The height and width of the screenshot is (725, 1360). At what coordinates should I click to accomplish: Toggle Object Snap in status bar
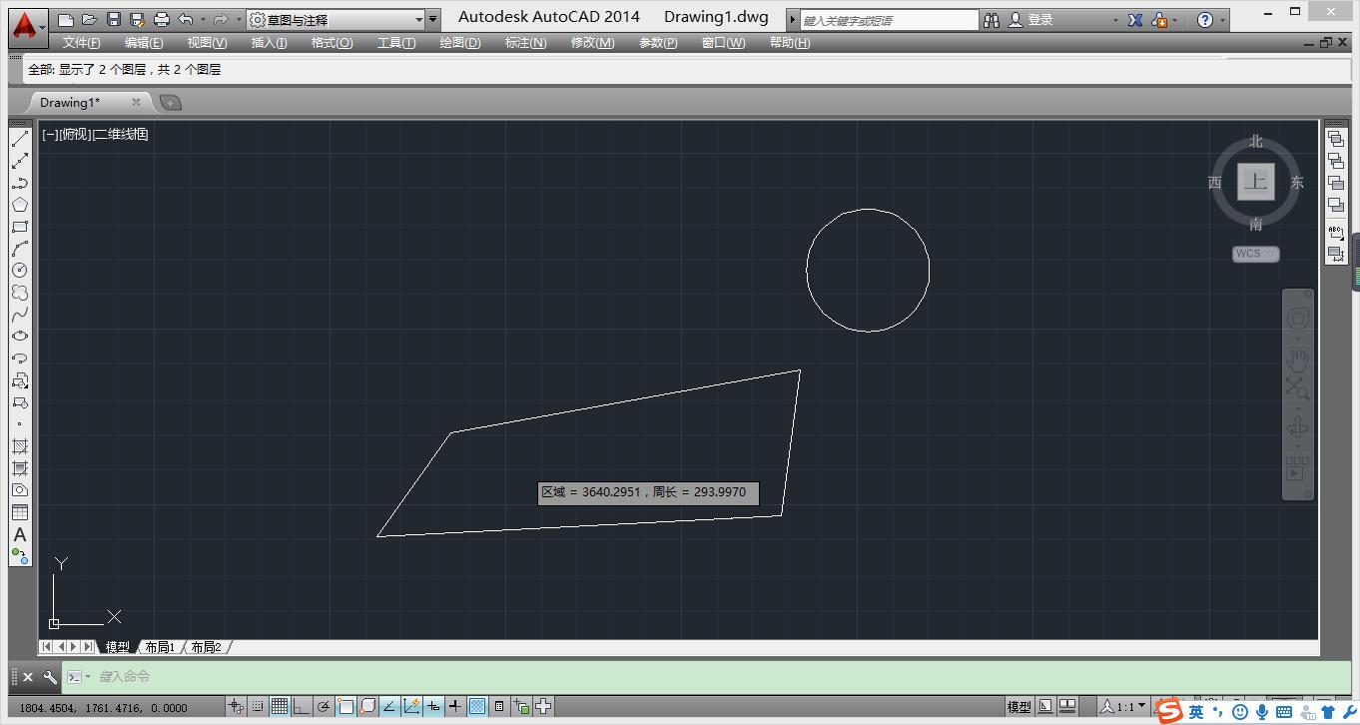click(346, 707)
